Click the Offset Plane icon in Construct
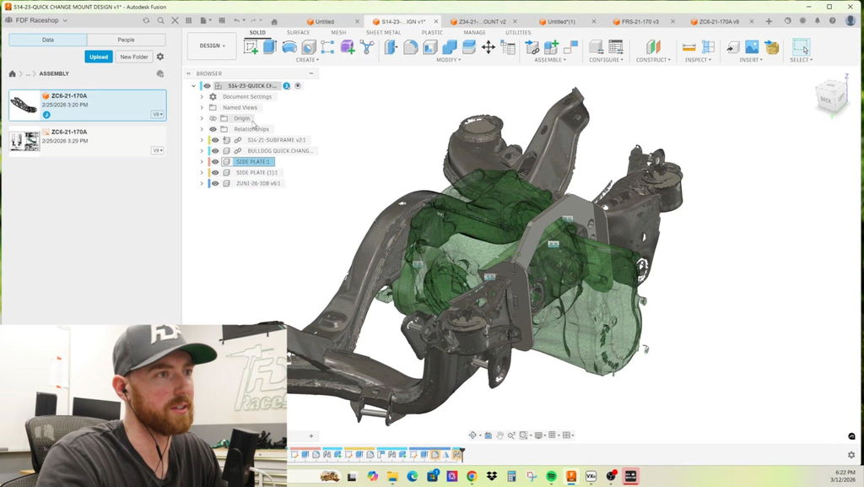 (x=653, y=47)
